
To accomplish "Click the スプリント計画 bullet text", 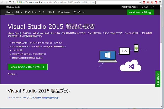I will point(17,50).
